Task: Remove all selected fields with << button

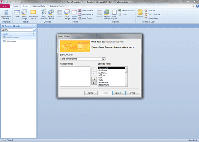Action: pos(94,83)
